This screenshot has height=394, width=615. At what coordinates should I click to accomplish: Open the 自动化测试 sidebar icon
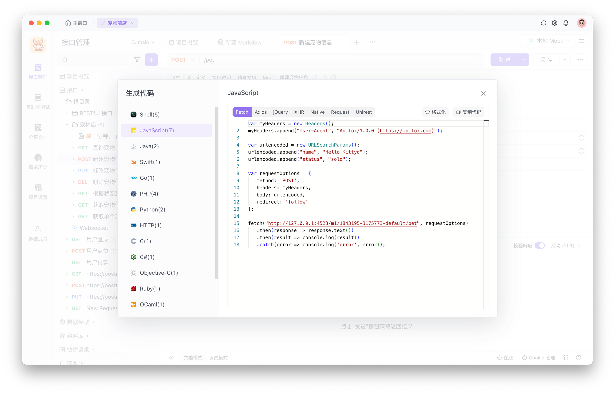pos(38,102)
